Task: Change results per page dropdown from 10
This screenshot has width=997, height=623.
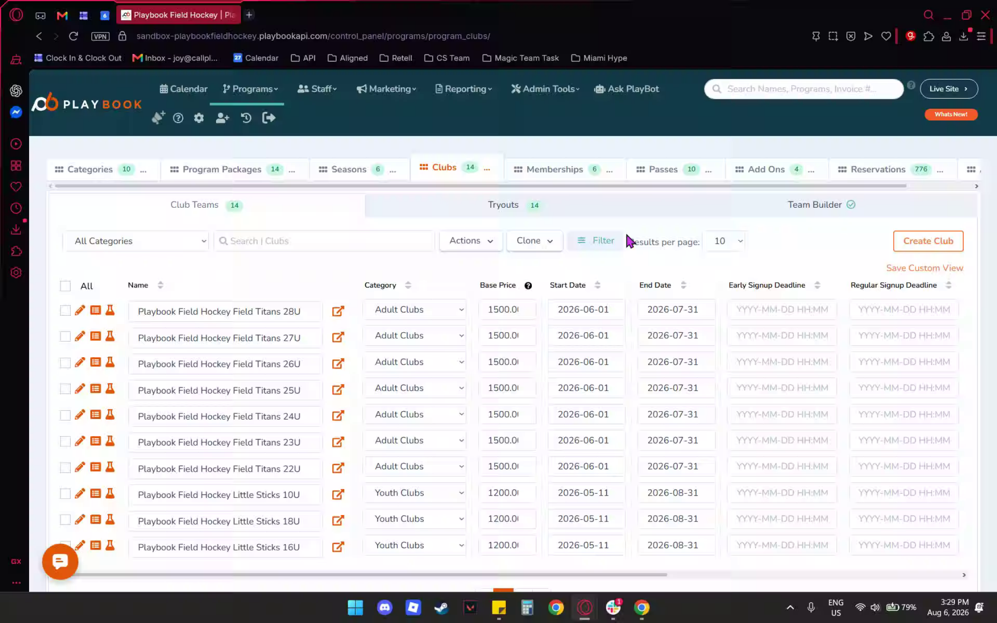Action: point(725,241)
